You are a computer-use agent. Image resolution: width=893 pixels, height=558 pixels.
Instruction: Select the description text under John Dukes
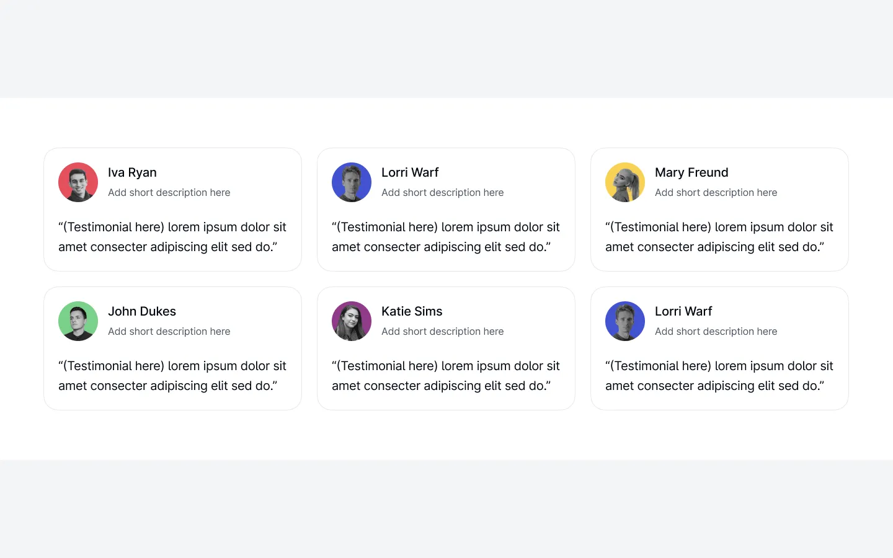[169, 331]
